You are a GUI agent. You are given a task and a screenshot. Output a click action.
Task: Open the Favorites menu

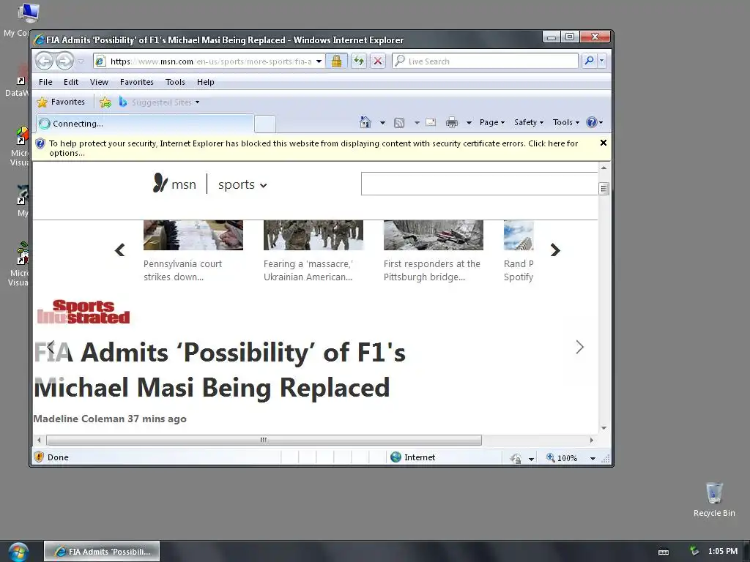137,82
